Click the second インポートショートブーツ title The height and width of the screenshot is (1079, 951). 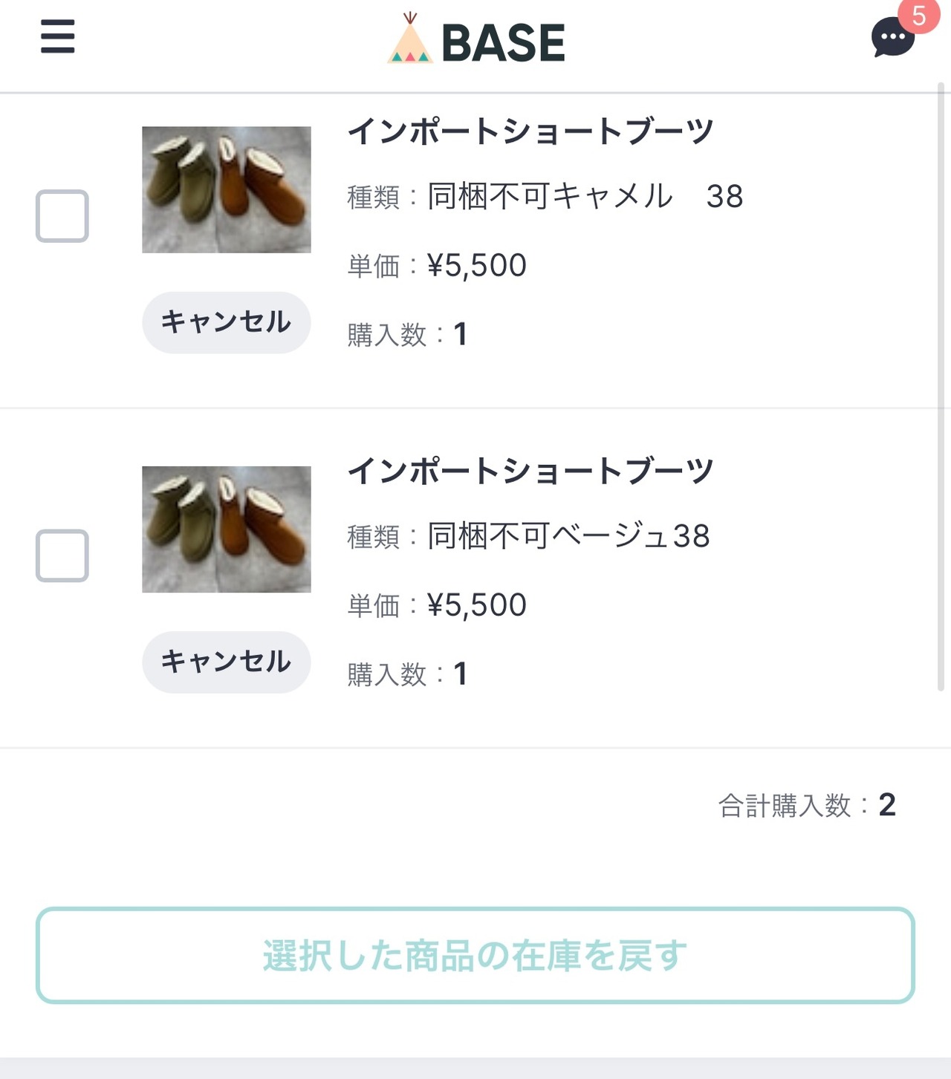(530, 471)
